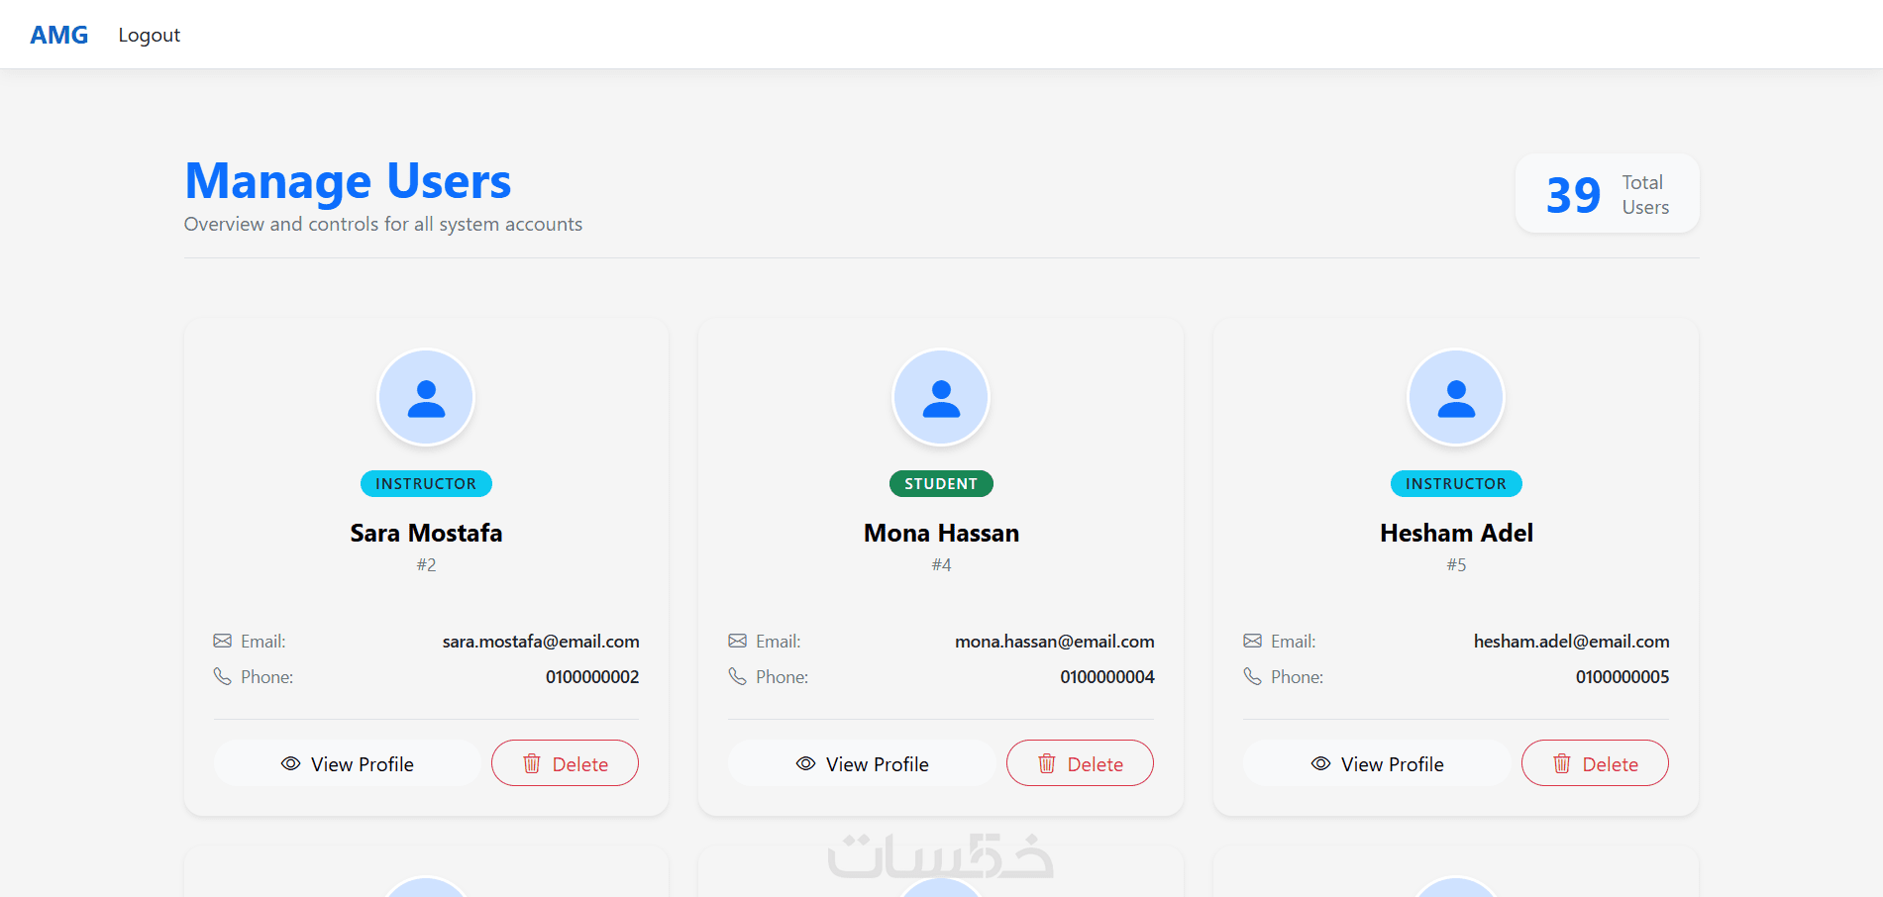Click the phone icon on Mona Hassan's card
Screen dimensions: 1883x897
tap(738, 676)
